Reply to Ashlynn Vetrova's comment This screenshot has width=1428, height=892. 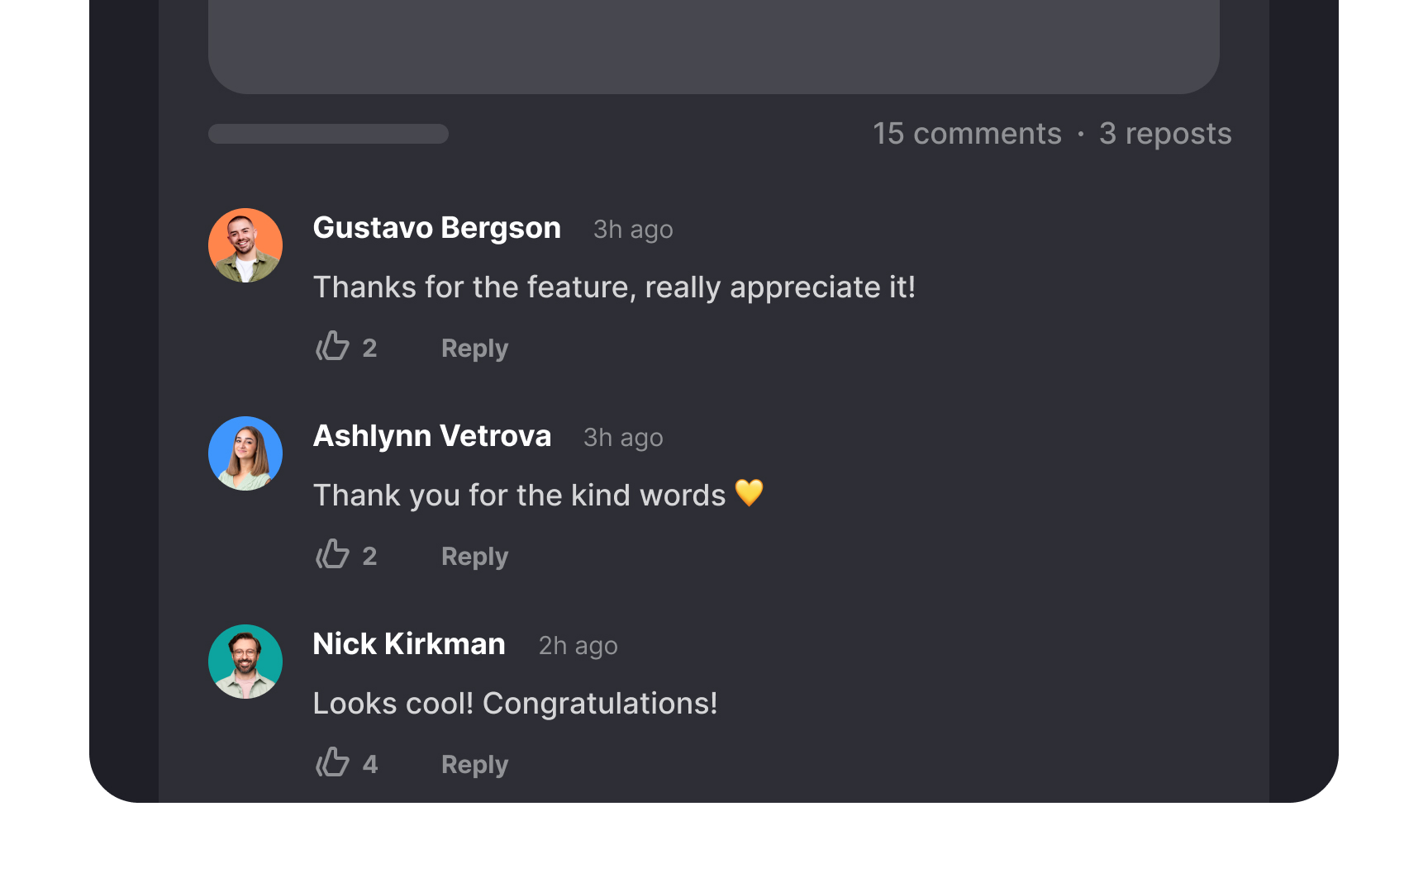(x=474, y=556)
